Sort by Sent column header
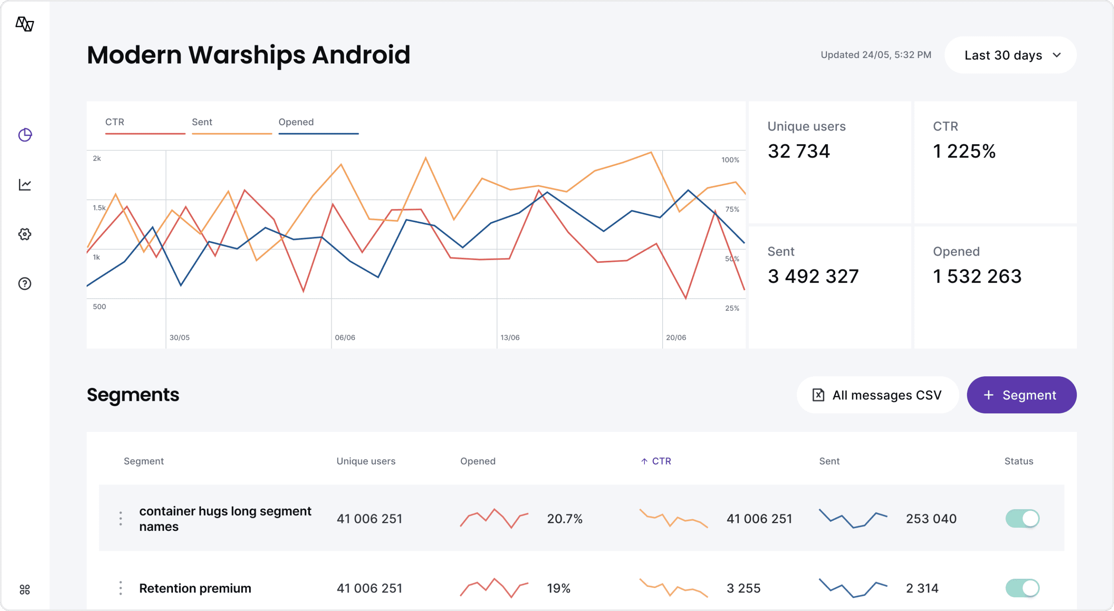Screen dimensions: 1114x611 click(829, 461)
